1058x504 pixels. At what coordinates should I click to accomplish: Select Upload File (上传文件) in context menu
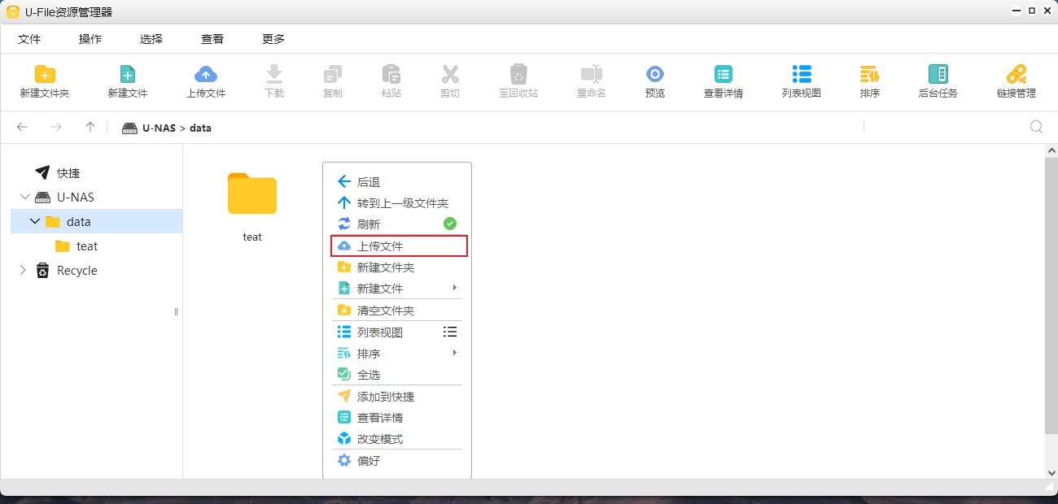380,246
